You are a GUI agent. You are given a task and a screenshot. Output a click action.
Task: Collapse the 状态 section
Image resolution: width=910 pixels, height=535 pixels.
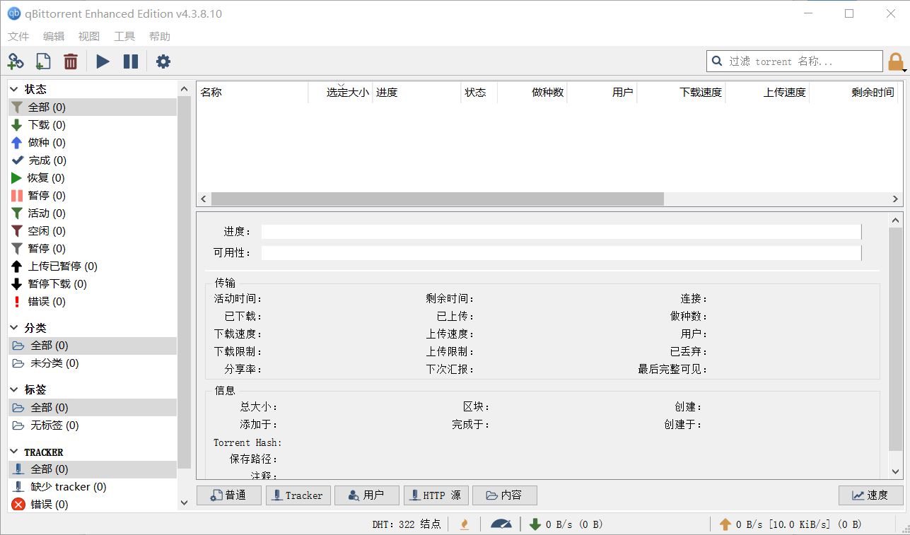coord(15,89)
